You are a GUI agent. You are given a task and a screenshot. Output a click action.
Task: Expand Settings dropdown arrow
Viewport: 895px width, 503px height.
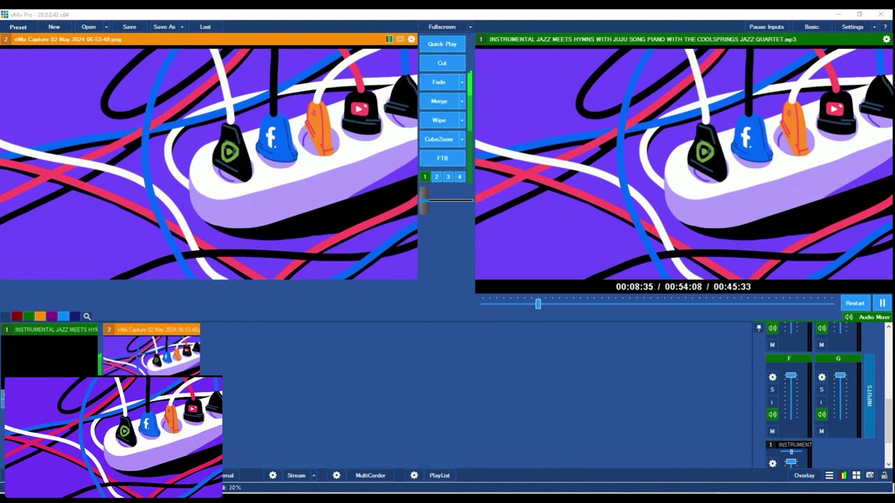click(874, 27)
